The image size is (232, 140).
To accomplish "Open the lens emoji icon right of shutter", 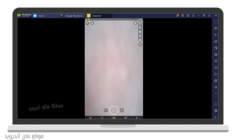I will point(122,110).
